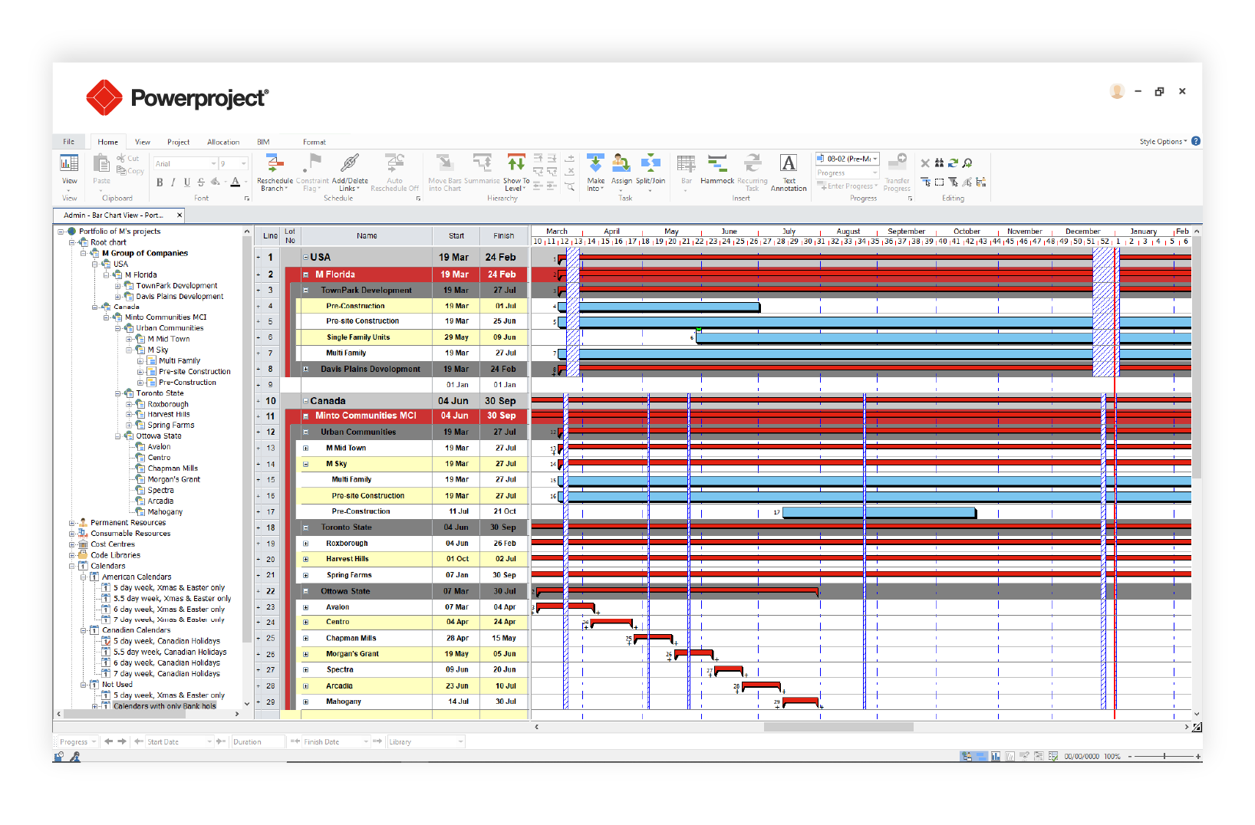1255x825 pixels.
Task: Click the Paste clipboard icon
Action: click(x=101, y=163)
